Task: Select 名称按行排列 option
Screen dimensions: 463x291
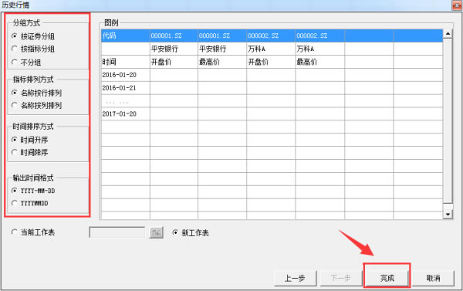Action: tap(36, 93)
